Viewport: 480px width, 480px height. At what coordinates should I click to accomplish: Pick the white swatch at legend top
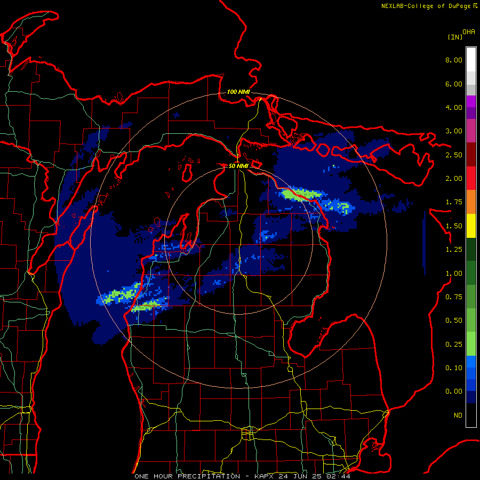tap(471, 60)
